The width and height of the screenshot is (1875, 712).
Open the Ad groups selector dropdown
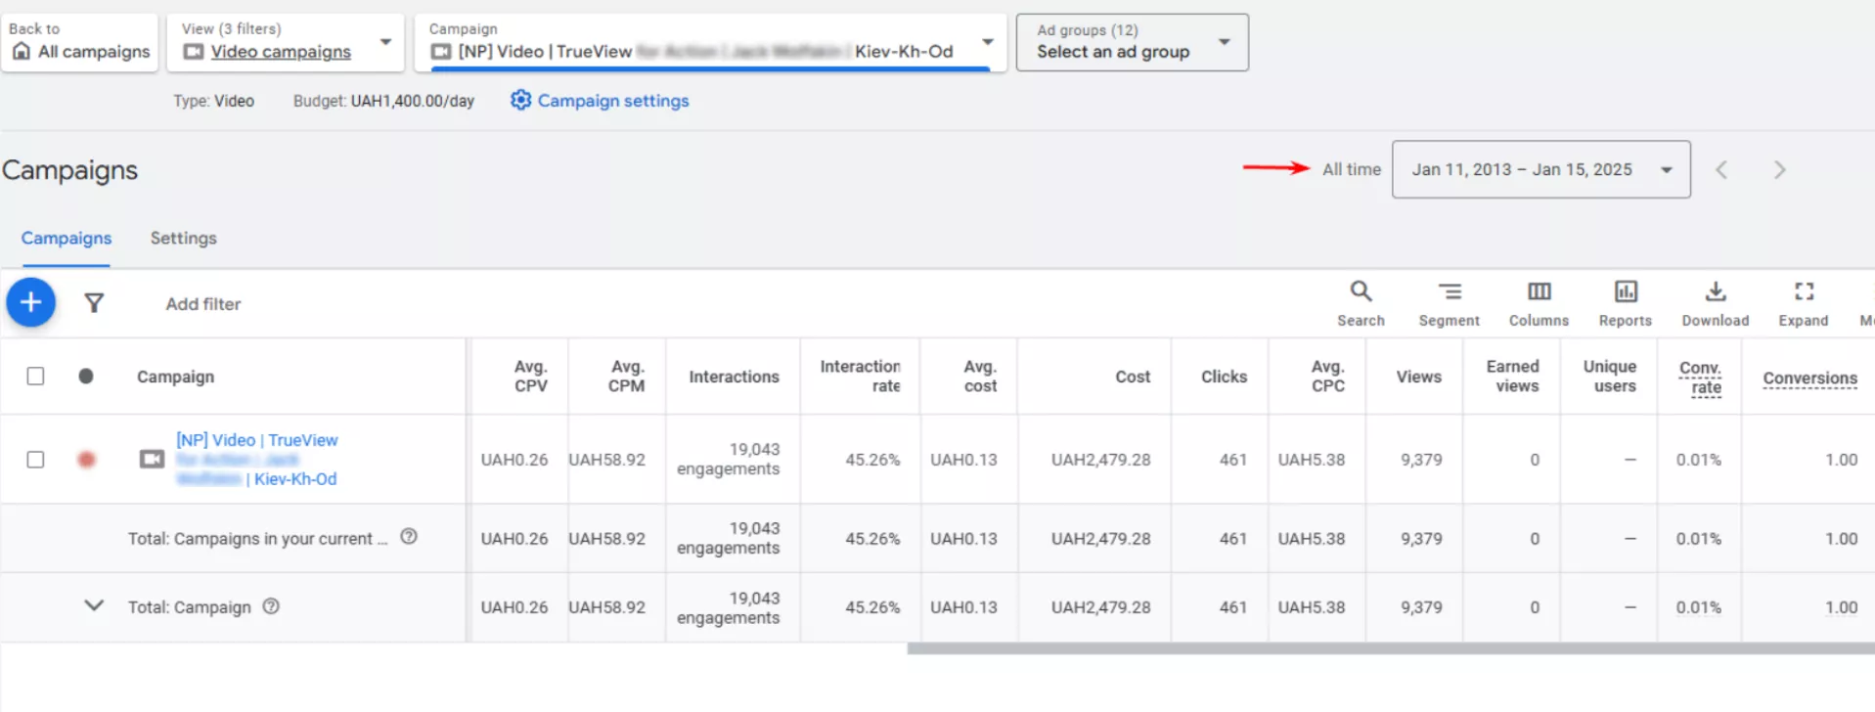tap(1132, 42)
